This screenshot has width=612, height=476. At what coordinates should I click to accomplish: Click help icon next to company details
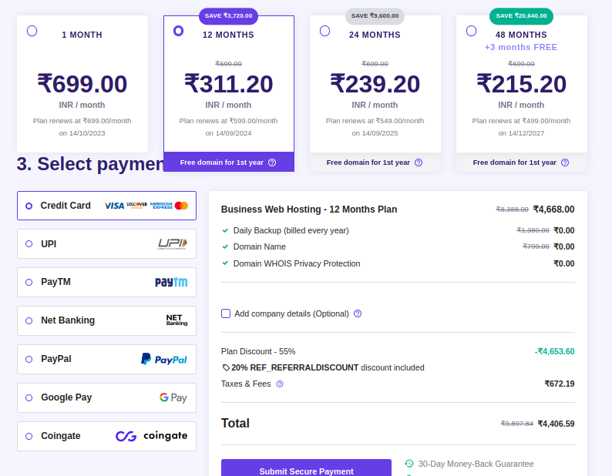(x=358, y=313)
